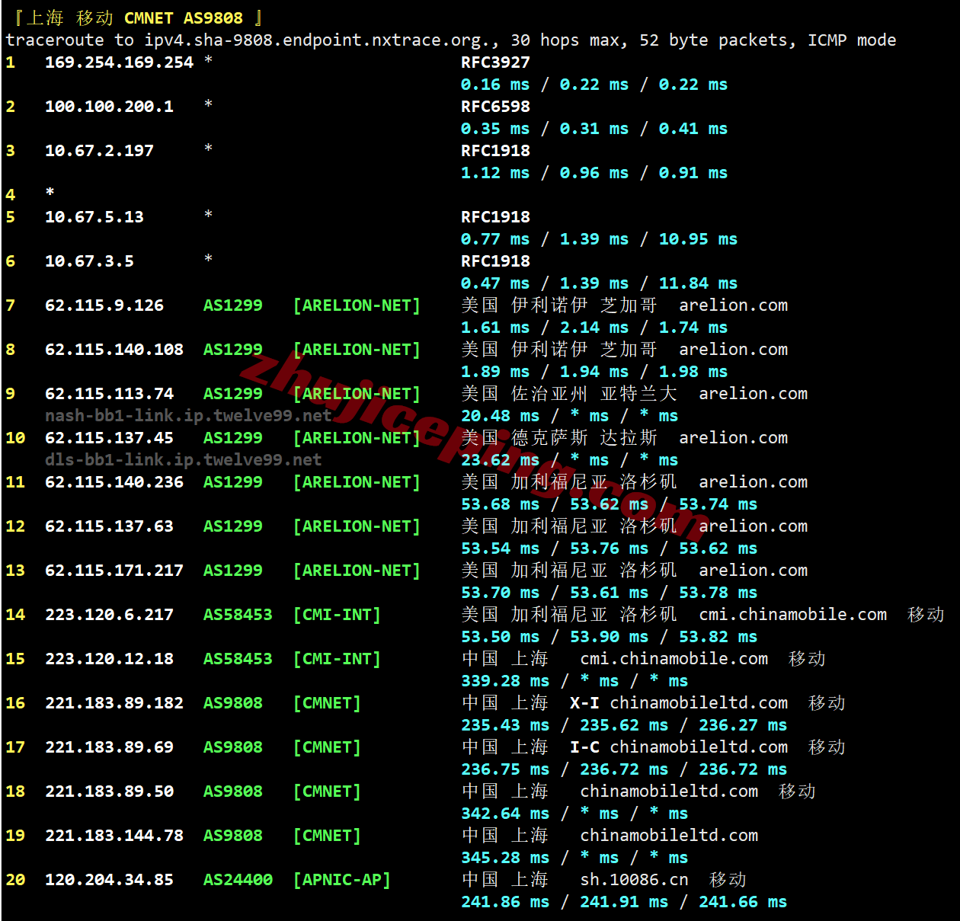Click the RFC3927 label

[x=495, y=62]
